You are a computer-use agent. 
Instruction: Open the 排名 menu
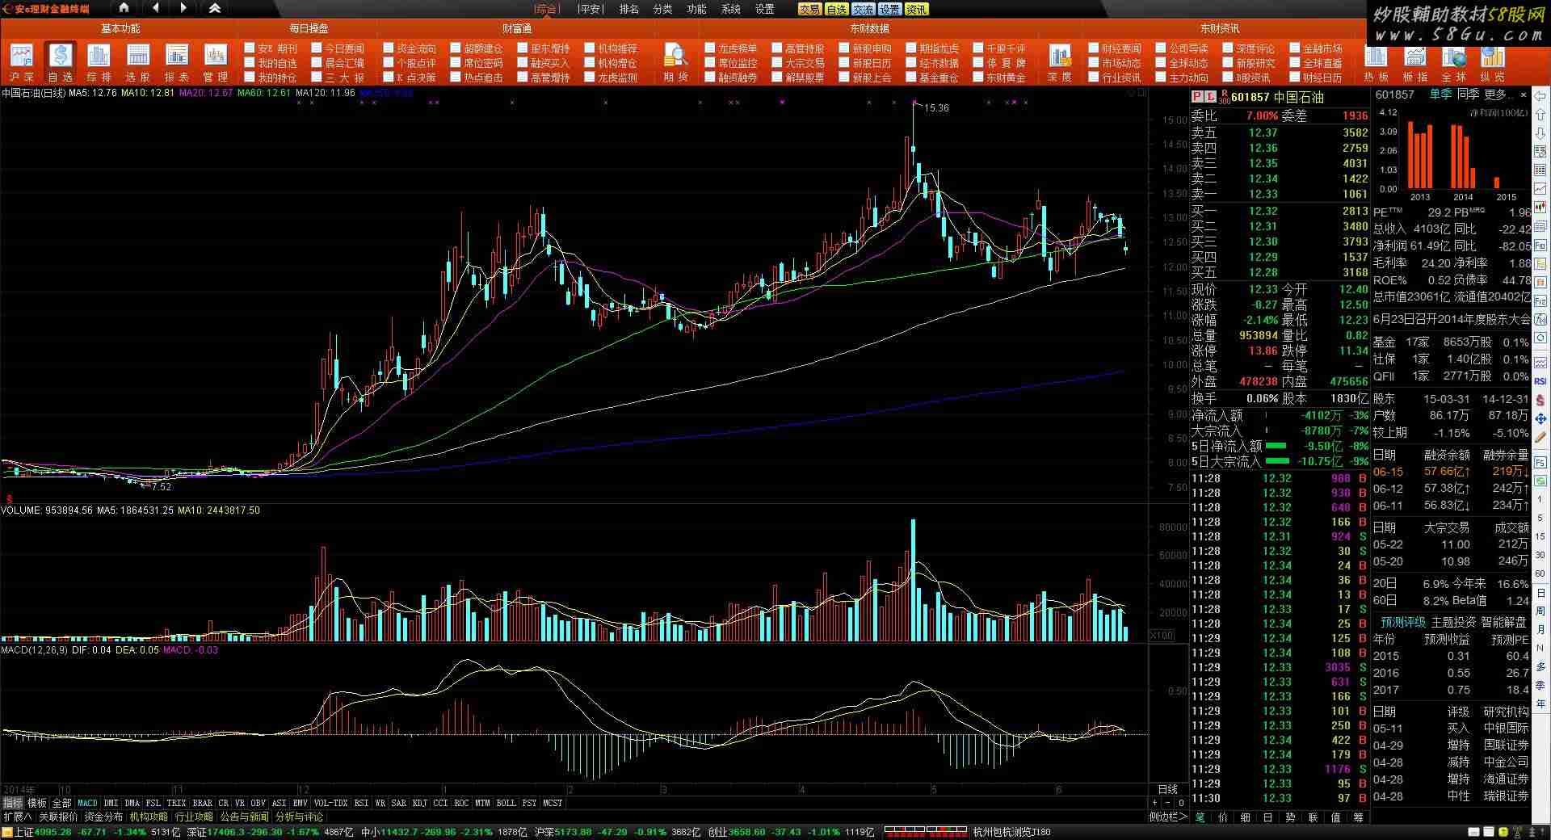[x=629, y=9]
